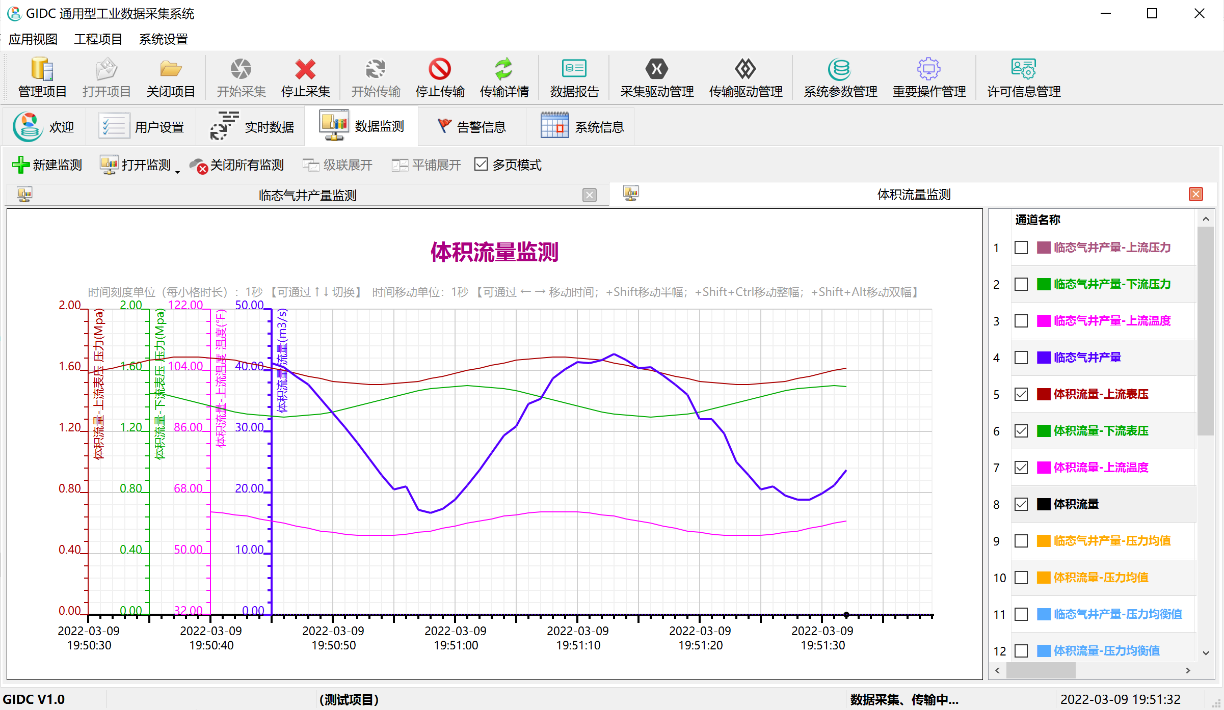Uncheck 体积流量-上流温度 channel
Viewport: 1224px width, 710px height.
[x=1021, y=468]
